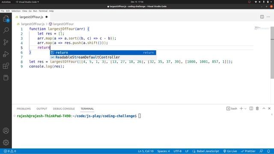Click 'res.push' on line 4

click(x=73, y=43)
